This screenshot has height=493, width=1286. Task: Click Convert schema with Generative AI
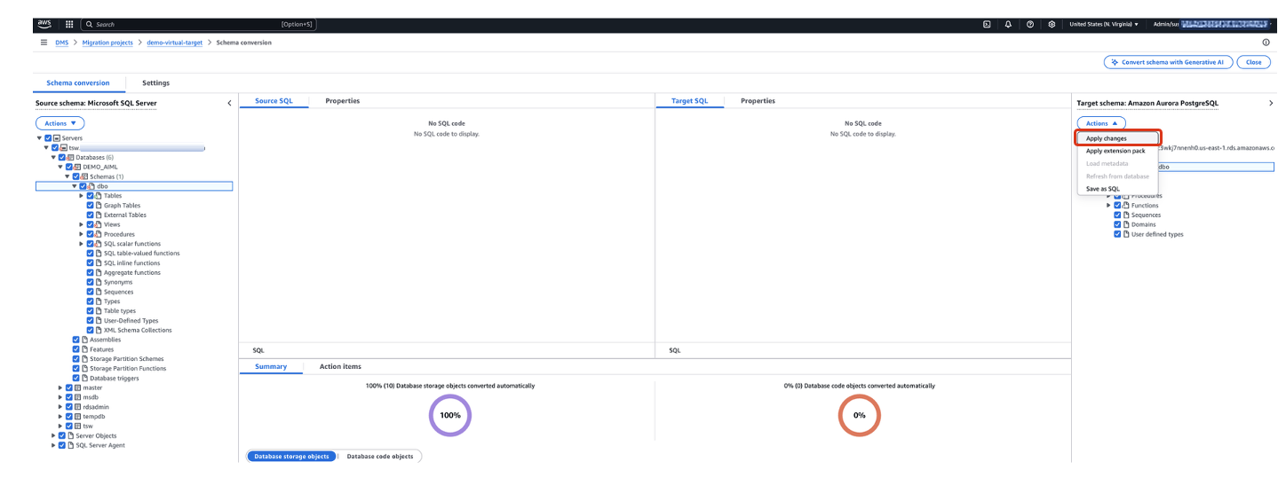[1167, 62]
